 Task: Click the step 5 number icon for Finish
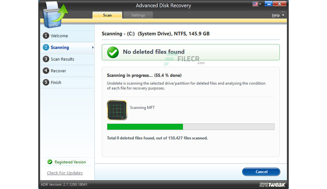46,82
